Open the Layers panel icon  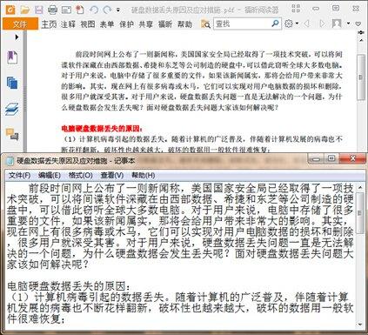pyautogui.click(x=12, y=109)
